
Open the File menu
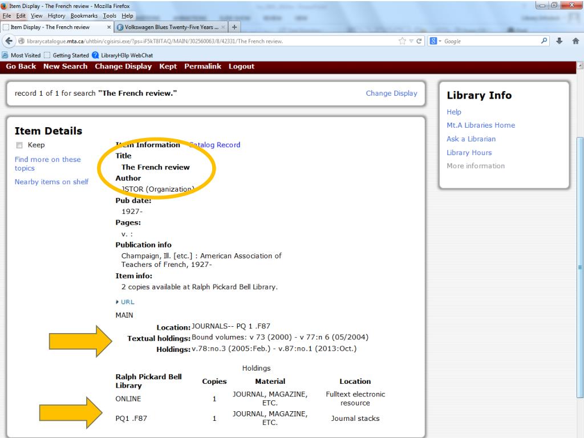tap(7, 15)
